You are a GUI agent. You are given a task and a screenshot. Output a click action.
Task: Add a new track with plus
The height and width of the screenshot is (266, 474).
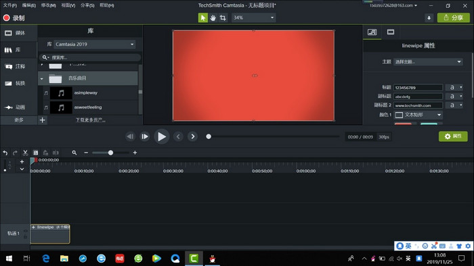(22, 162)
